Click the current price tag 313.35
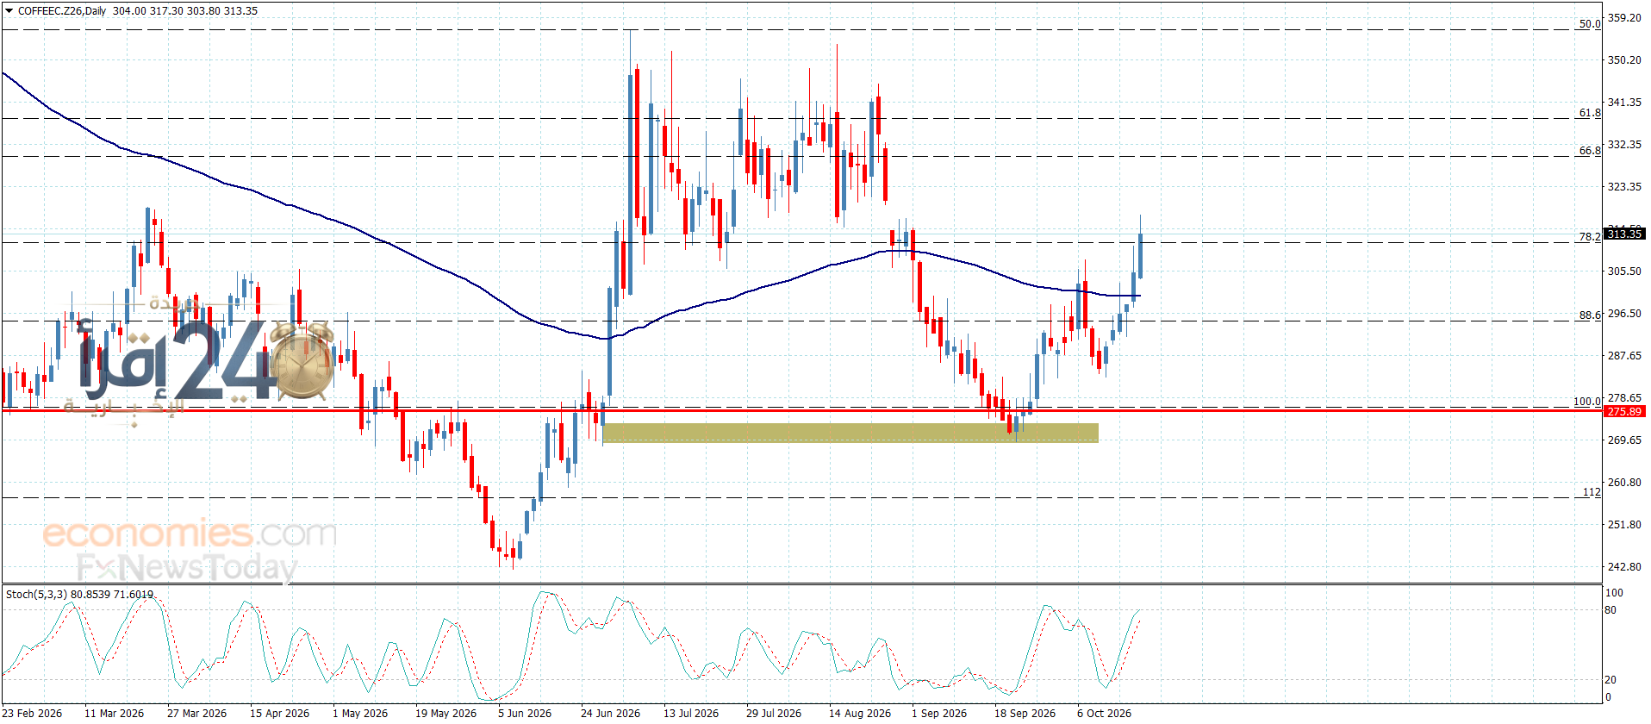The image size is (1651, 724). tap(1624, 234)
